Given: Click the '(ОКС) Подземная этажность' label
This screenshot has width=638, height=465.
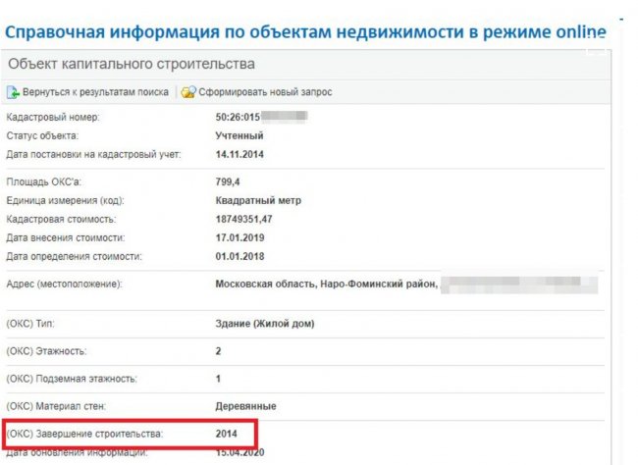Looking at the screenshot, I should (72, 378).
